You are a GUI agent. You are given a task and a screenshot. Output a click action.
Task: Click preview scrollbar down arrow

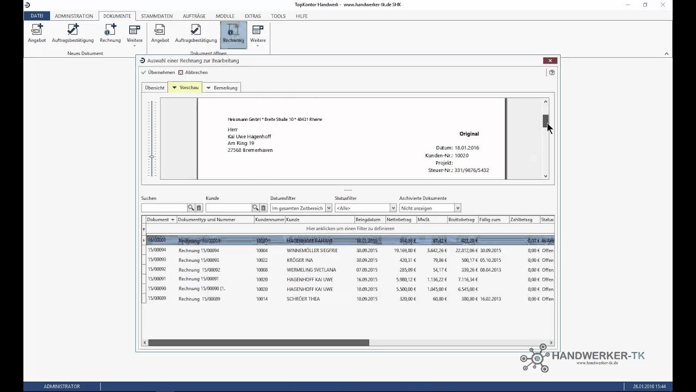coord(545,176)
